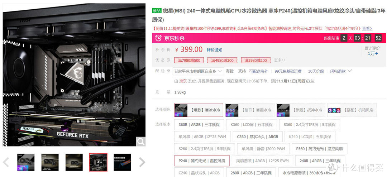Select color option 【信仰】寒霜水冷

tap(249, 110)
